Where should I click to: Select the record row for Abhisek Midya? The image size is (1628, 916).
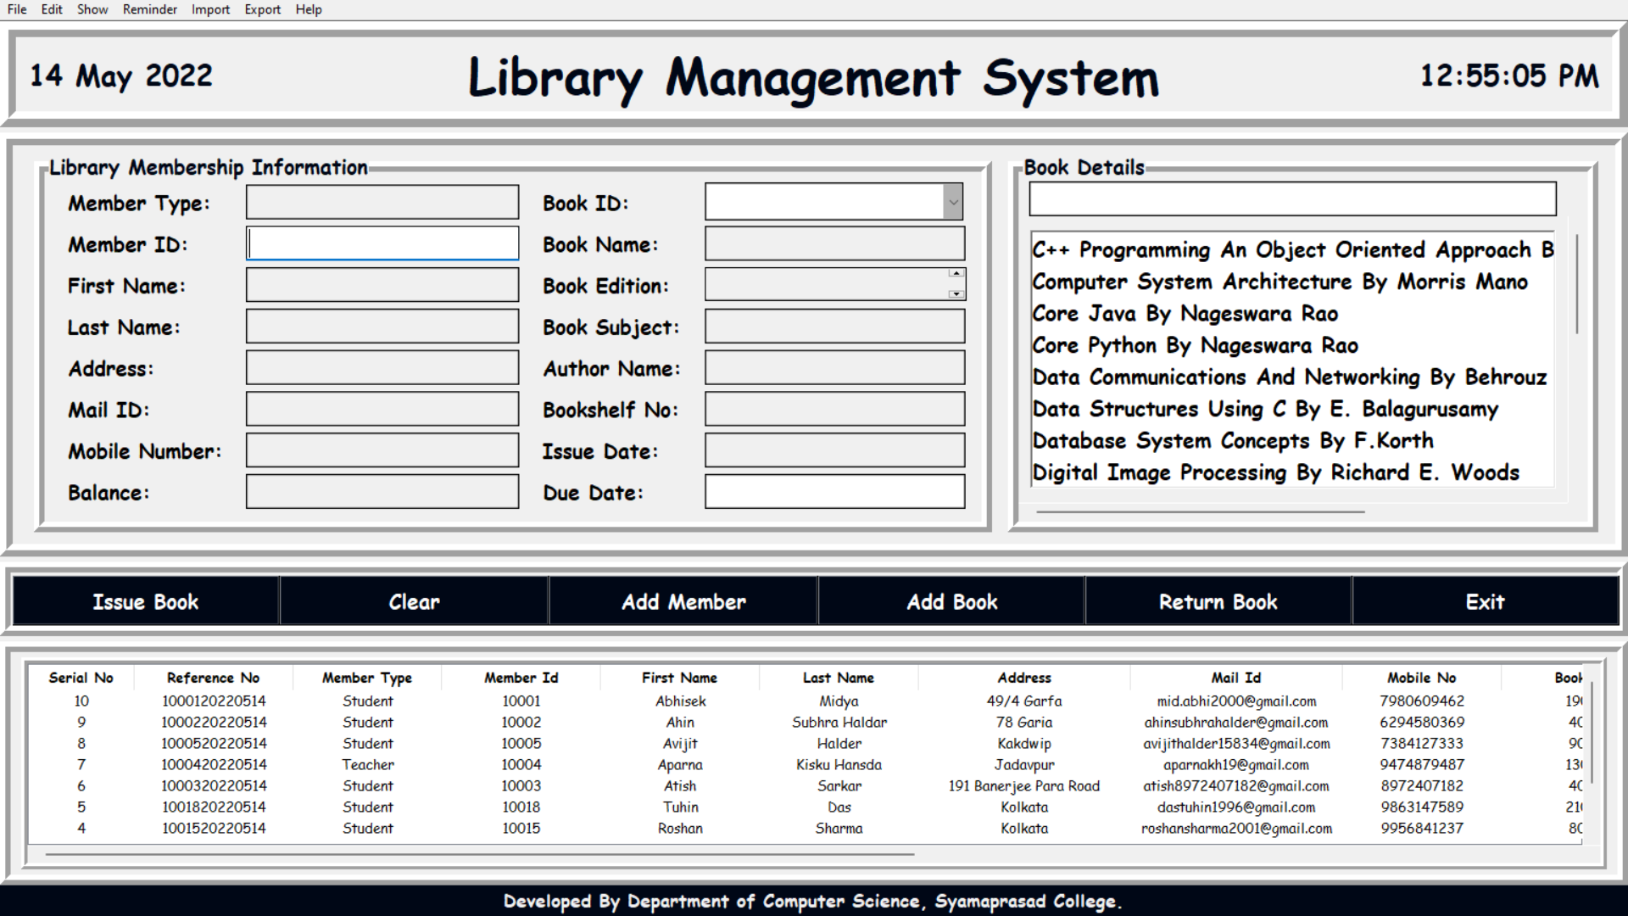[680, 701]
